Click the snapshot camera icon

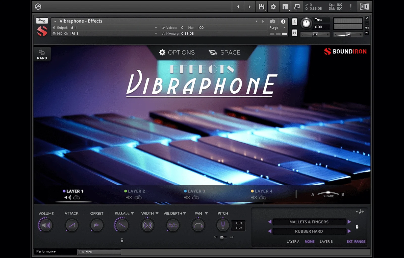tap(272, 21)
